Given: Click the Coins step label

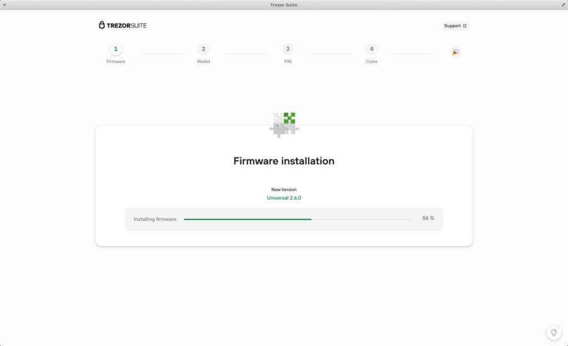Looking at the screenshot, I should coord(372,62).
